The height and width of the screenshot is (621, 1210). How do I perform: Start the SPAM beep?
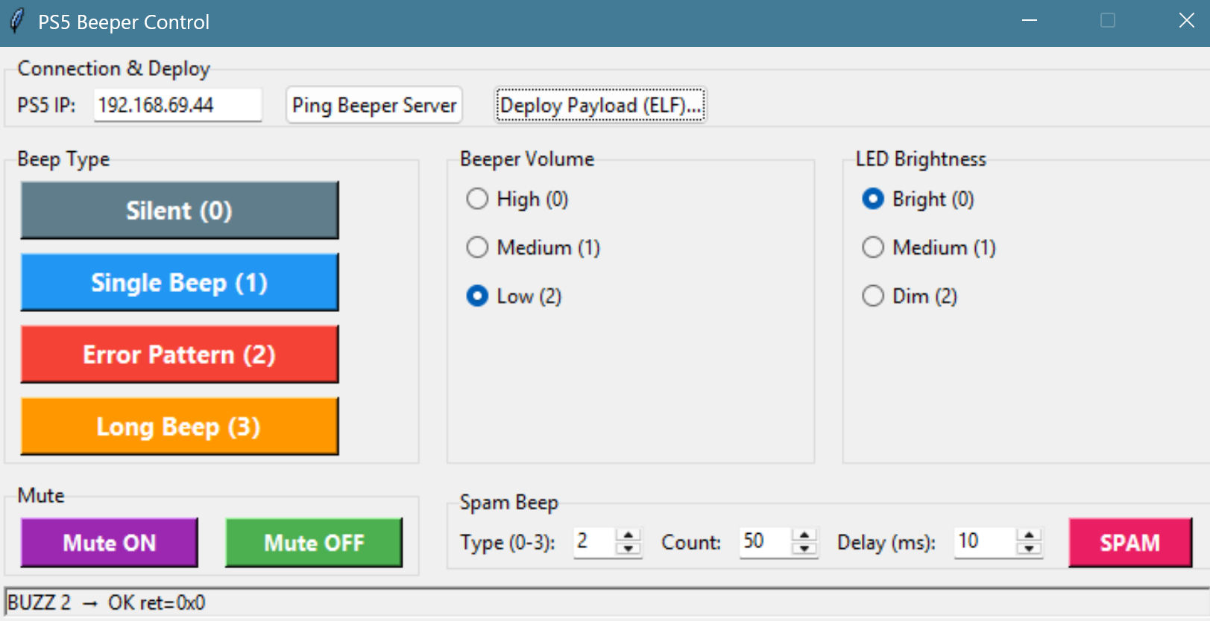pos(1130,543)
